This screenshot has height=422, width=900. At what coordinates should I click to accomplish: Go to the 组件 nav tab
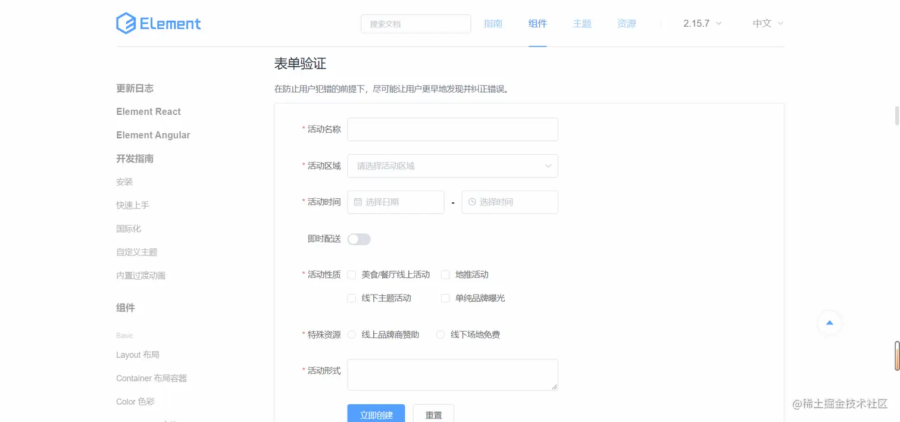pos(537,23)
